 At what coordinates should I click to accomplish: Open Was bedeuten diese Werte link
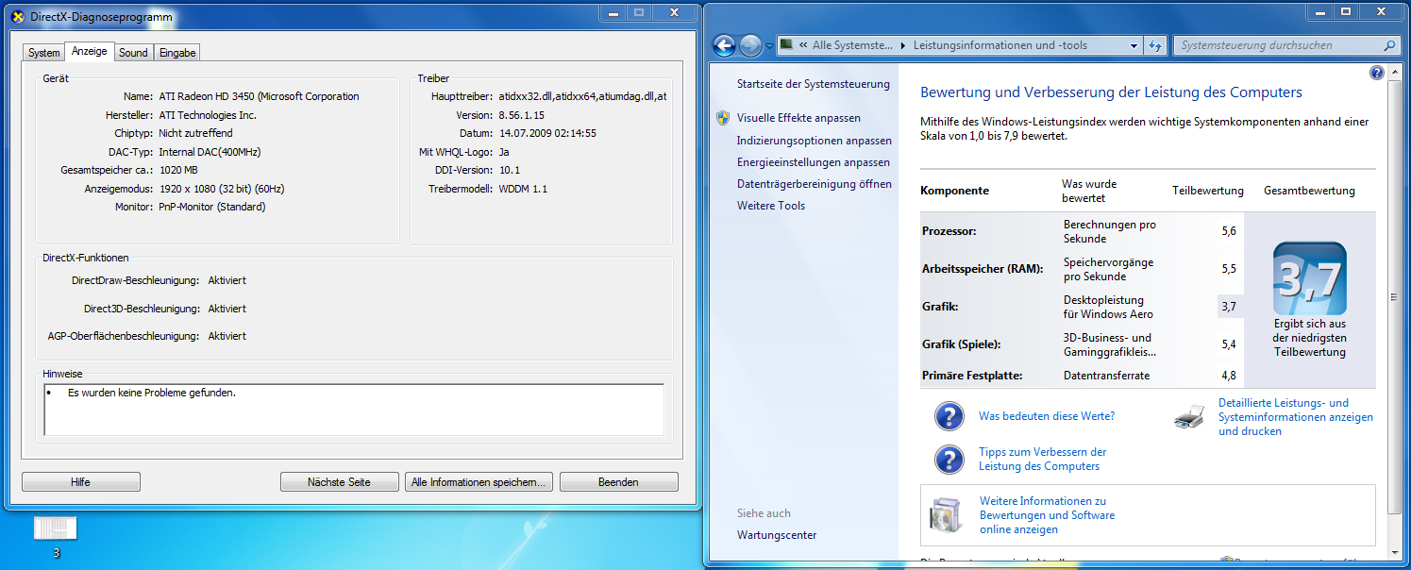pos(1047,416)
